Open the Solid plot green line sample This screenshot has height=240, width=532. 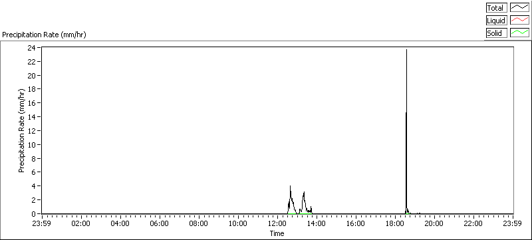pyautogui.click(x=520, y=33)
